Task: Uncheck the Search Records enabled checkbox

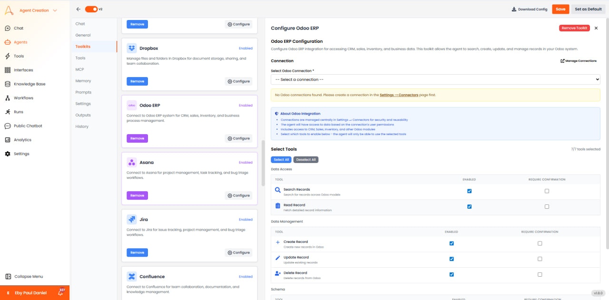Action: [x=469, y=191]
